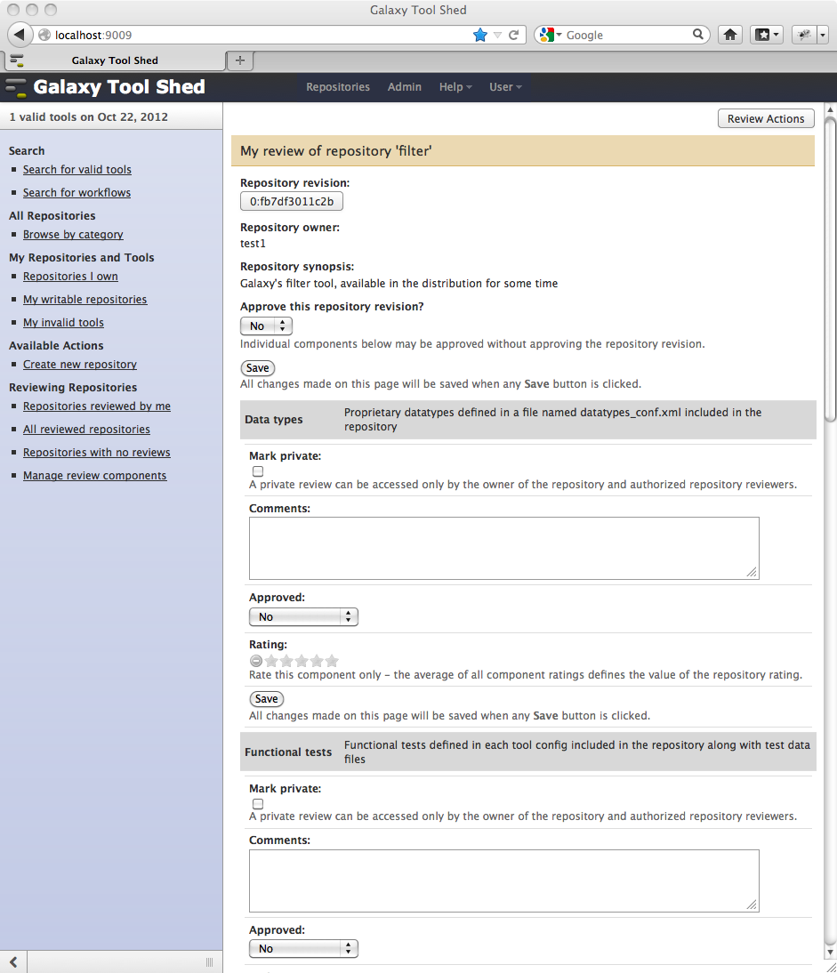837x973 pixels.
Task: Open the repository revision 0:fb7df3011c2b popup
Action: 292,201
